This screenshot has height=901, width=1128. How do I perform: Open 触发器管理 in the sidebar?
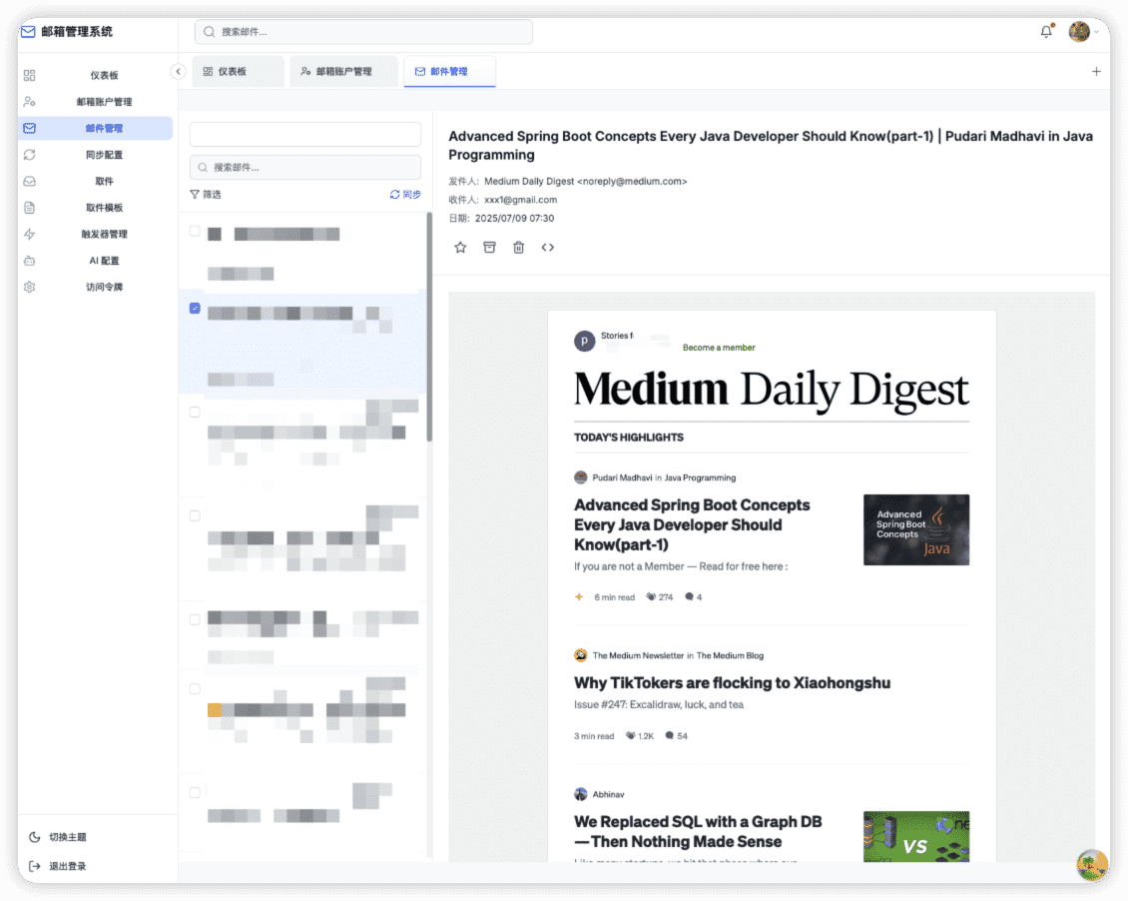click(95, 234)
